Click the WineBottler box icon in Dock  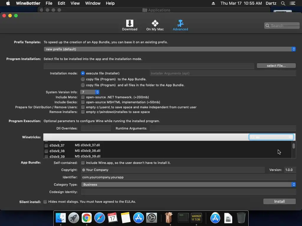pos(169,218)
